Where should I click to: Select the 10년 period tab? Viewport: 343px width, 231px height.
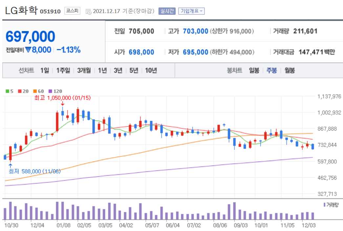[151, 70]
